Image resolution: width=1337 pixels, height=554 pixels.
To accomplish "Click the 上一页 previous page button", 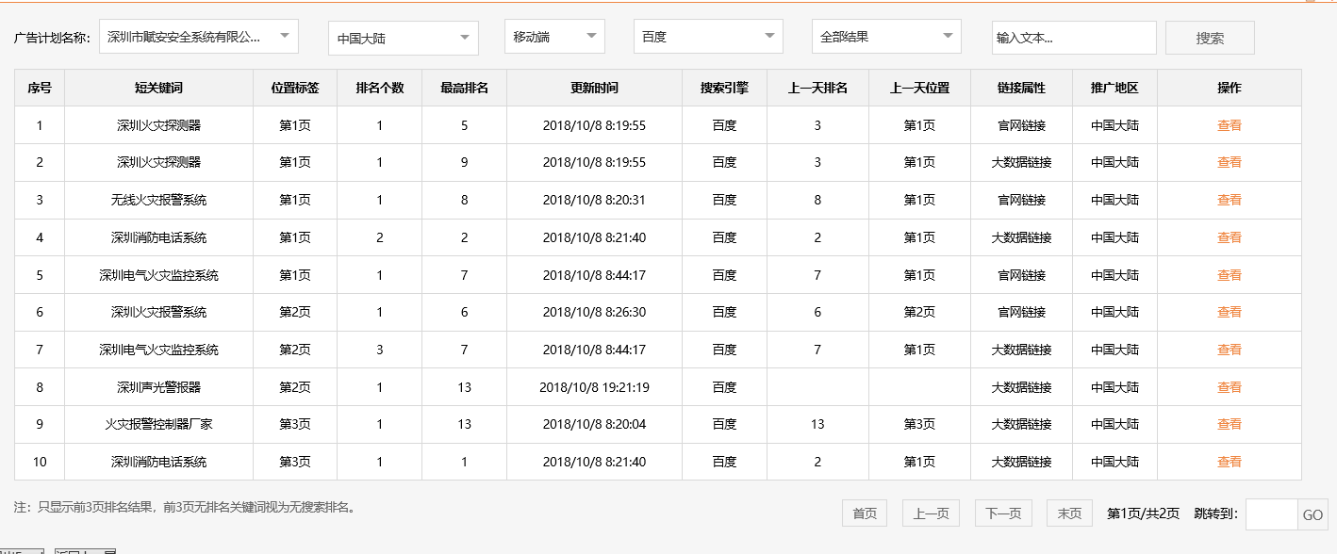I will 933,513.
